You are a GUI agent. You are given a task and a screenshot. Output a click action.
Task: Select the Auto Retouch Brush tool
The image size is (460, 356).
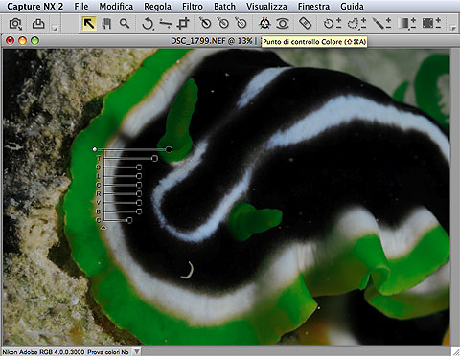305,24
